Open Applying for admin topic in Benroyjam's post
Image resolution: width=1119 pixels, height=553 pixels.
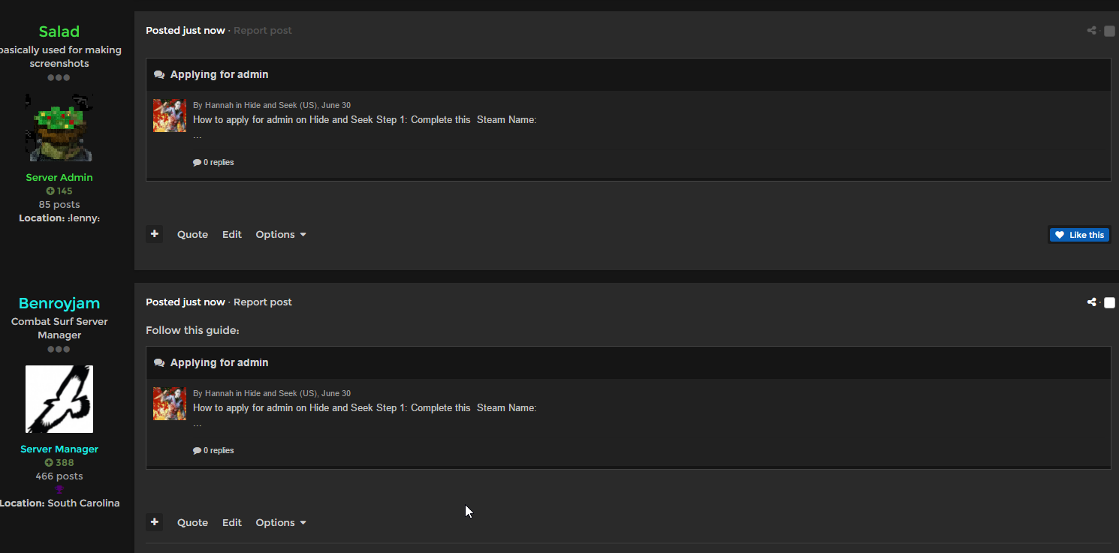tap(219, 362)
